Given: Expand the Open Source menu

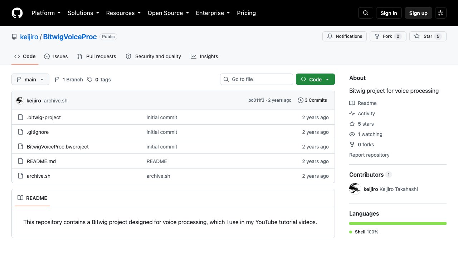Looking at the screenshot, I should pos(168,13).
